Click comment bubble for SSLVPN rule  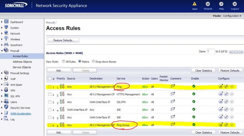point(173,102)
